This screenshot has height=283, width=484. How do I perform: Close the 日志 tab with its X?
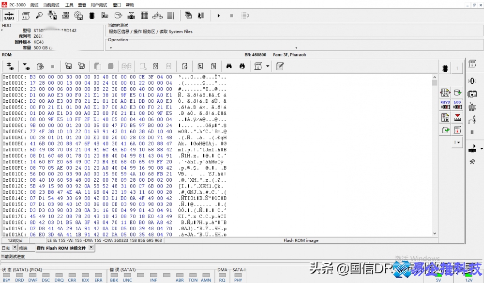[x=15, y=248]
